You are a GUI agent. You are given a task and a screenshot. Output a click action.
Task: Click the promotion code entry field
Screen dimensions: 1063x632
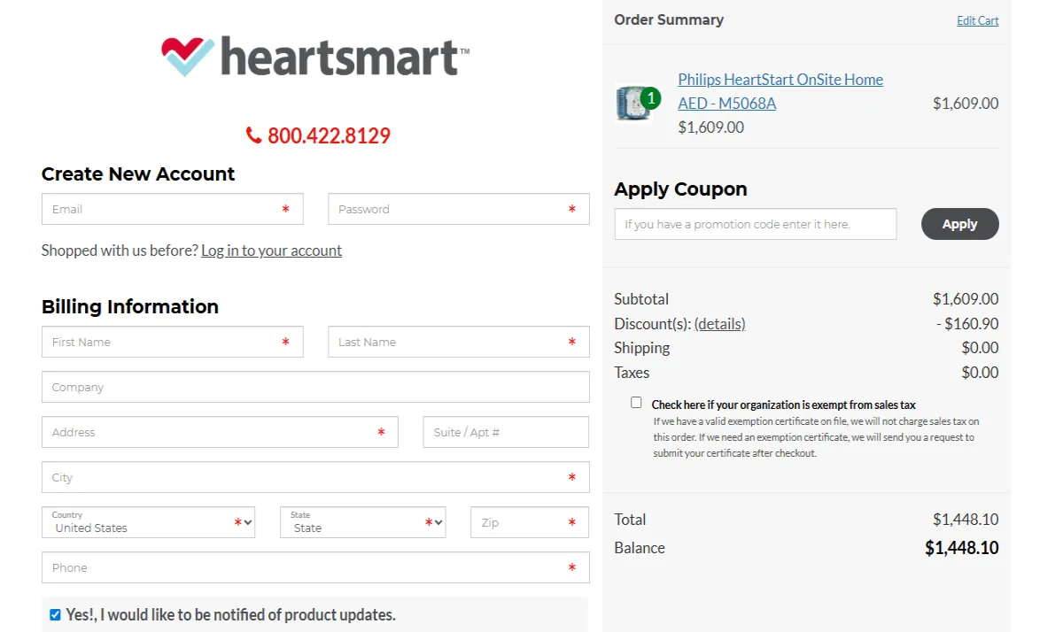(755, 224)
